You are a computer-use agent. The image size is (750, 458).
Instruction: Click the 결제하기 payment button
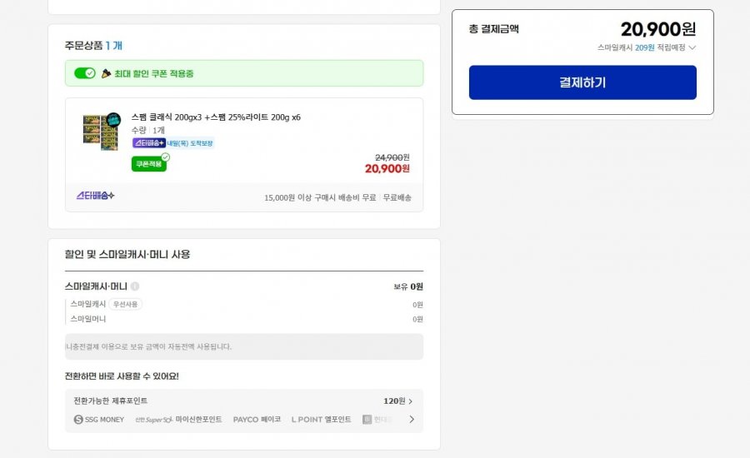[582, 82]
